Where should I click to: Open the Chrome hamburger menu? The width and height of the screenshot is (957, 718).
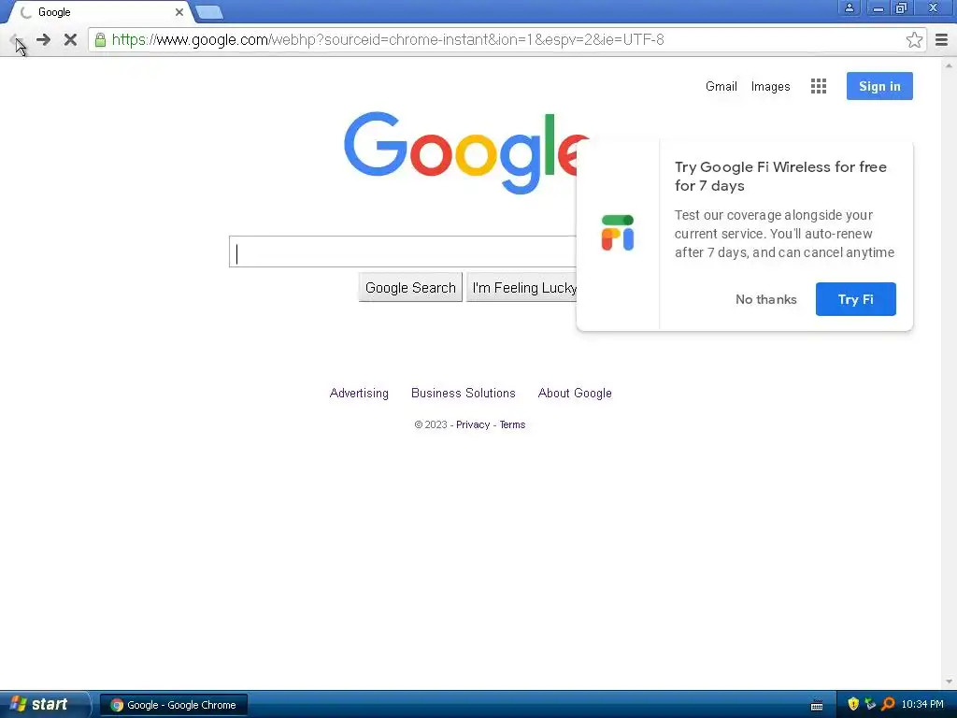[x=941, y=39]
